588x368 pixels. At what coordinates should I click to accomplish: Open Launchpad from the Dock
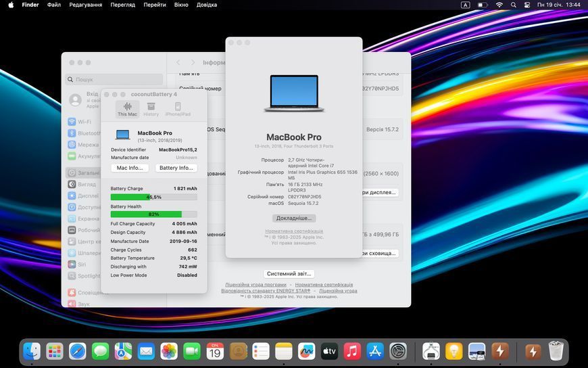click(55, 352)
